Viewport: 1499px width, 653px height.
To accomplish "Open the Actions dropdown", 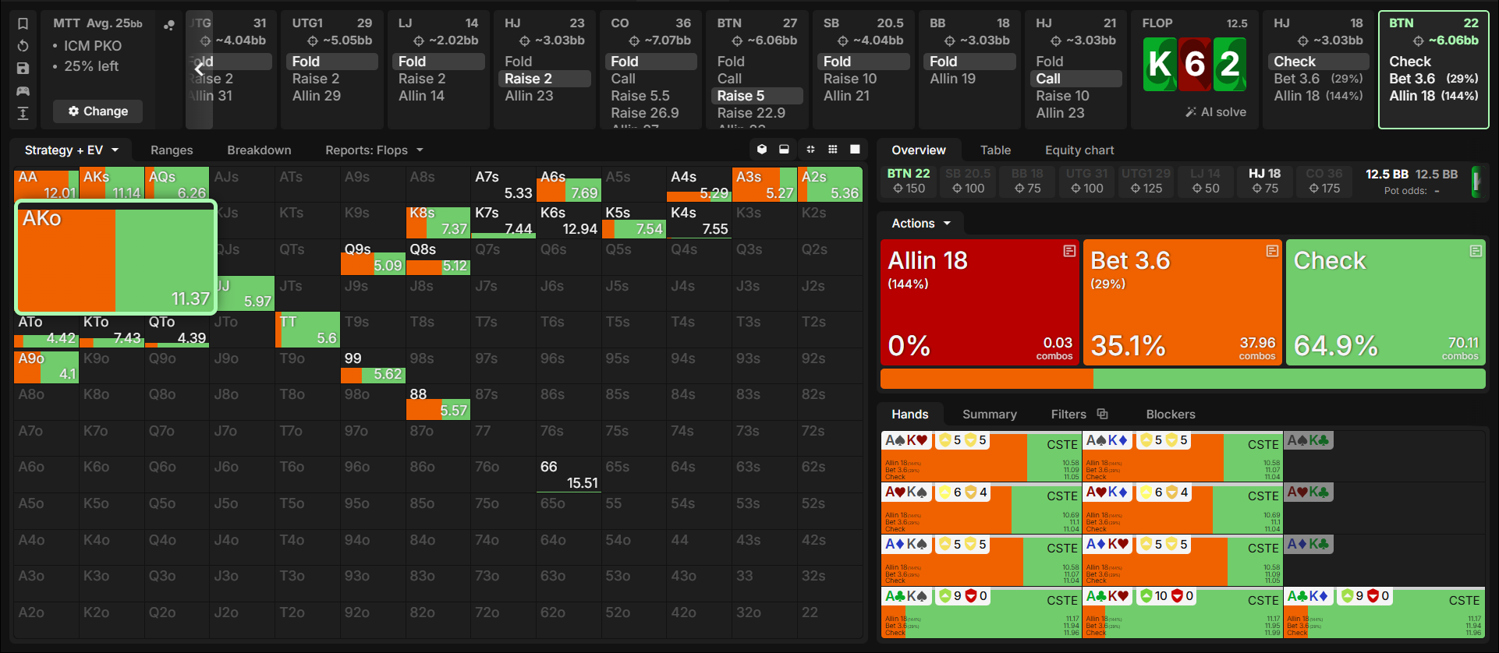I will (921, 224).
